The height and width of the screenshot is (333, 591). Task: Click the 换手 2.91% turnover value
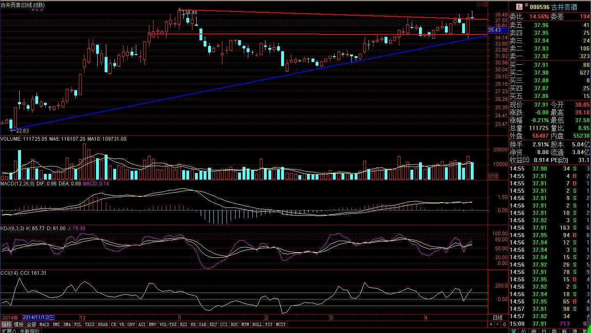[x=541, y=144]
